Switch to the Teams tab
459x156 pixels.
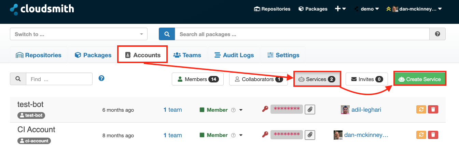pos(187,55)
